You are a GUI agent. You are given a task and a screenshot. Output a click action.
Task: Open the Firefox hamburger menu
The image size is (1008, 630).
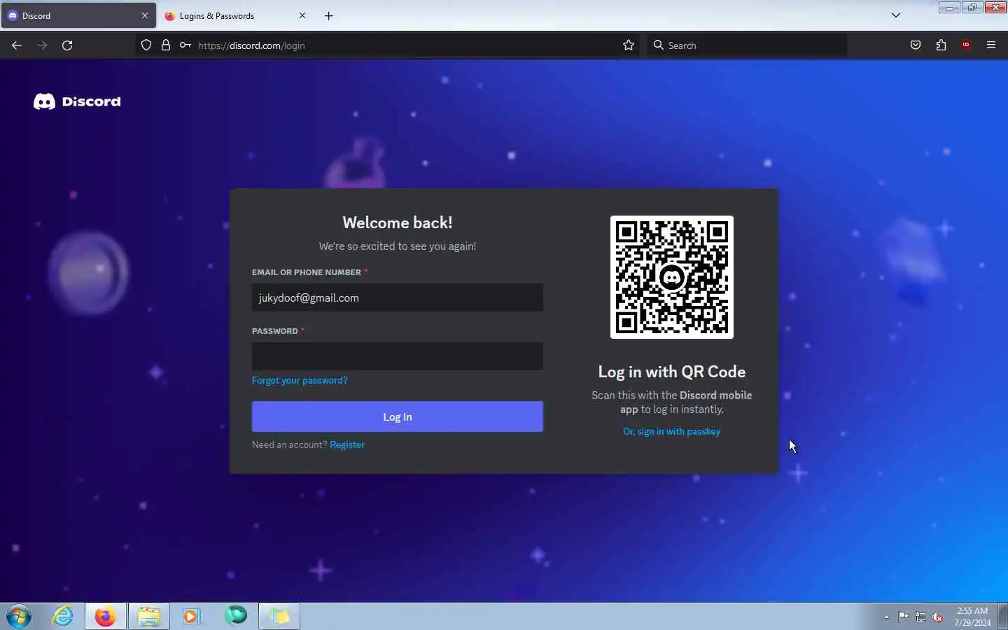pos(991,45)
